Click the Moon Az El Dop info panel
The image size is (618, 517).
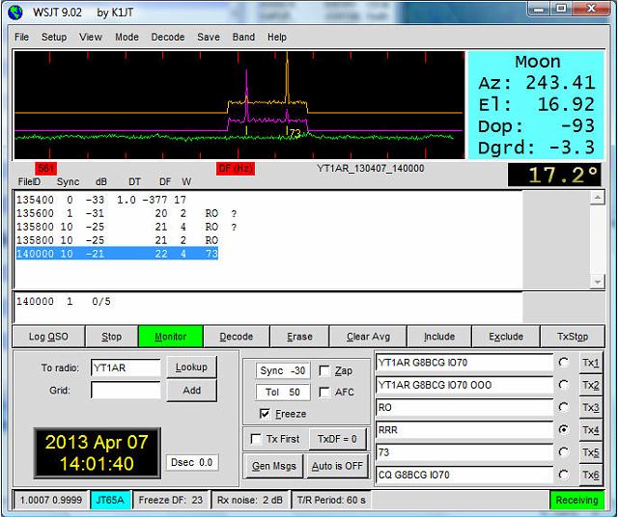coord(536,105)
